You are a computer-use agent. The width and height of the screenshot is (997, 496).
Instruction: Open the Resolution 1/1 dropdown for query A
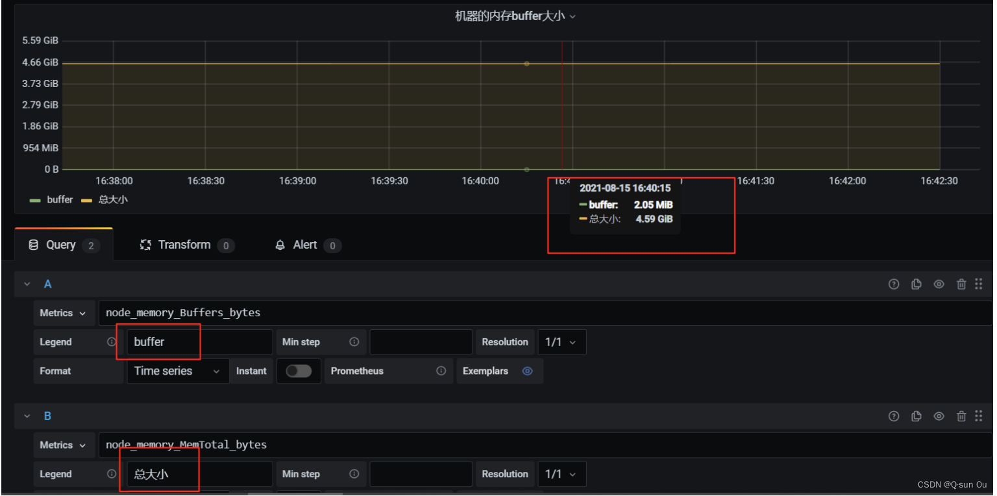(x=561, y=341)
